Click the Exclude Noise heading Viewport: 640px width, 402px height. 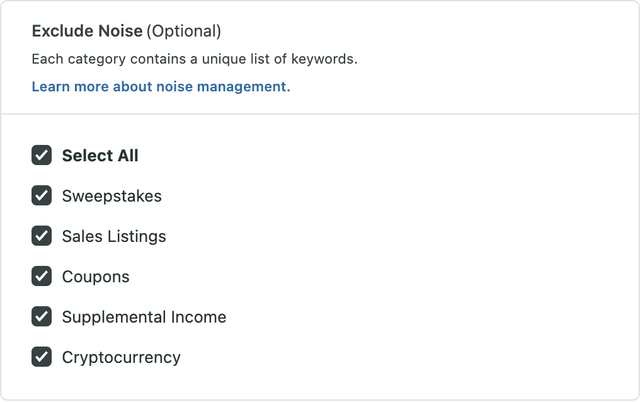(88, 31)
